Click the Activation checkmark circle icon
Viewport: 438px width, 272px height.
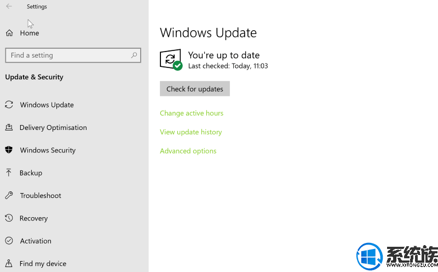coord(9,241)
